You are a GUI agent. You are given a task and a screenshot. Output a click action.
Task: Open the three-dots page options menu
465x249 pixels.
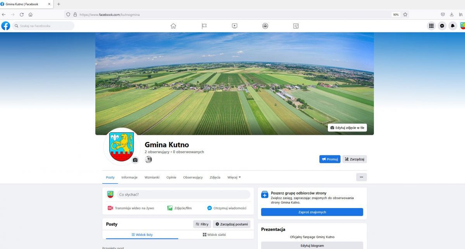(x=361, y=177)
